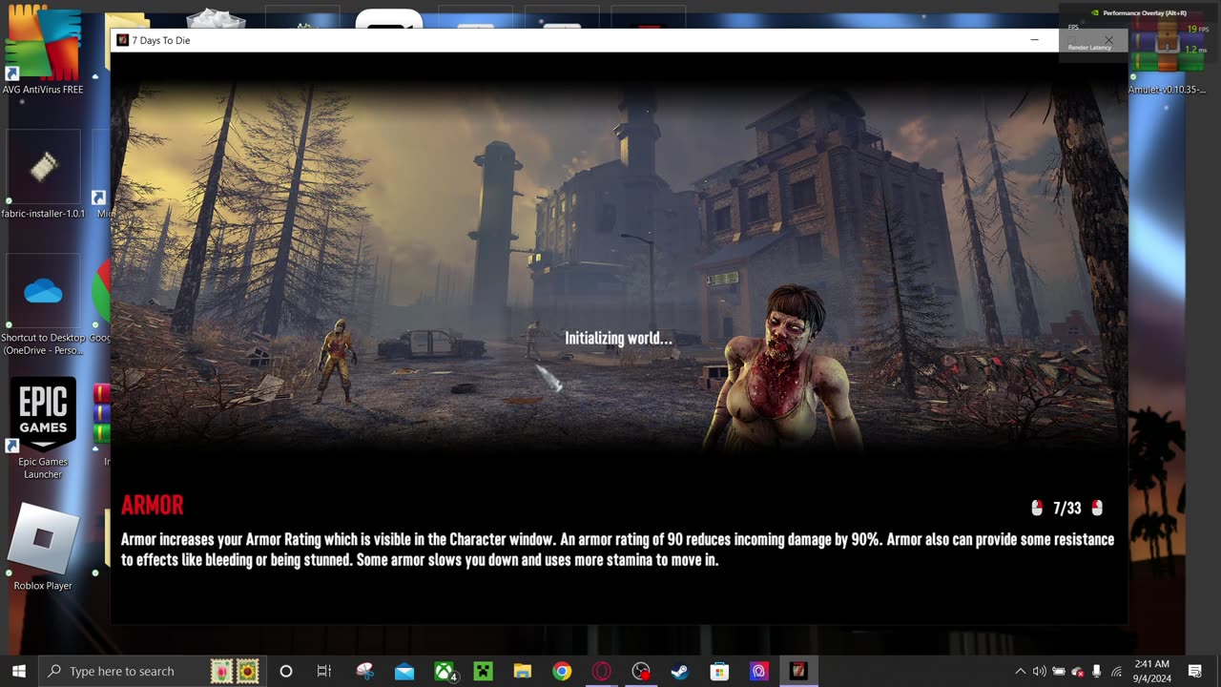The image size is (1221, 687).
Task: Open the Windows Start menu
Action: click(x=18, y=671)
